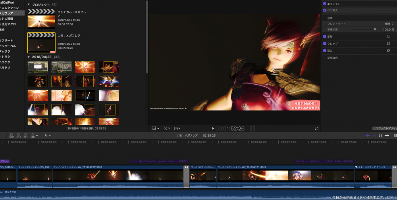Click the connect clip to storyline icon

[x=12, y=135]
